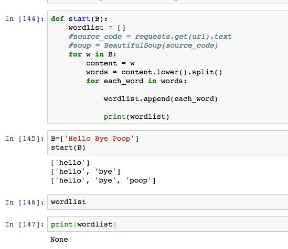This screenshot has width=288, height=249.
Task: Click the 'wordlist = []' line
Action: (97, 28)
